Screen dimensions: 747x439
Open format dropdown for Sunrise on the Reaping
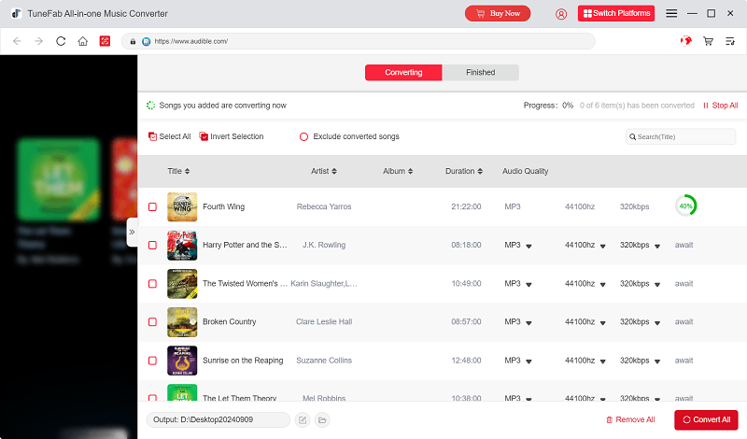click(x=529, y=361)
